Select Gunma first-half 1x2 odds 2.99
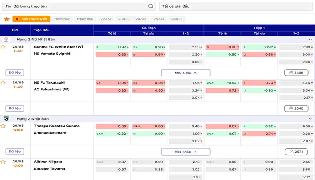This screenshot has width=315, height=180. pos(296,47)
